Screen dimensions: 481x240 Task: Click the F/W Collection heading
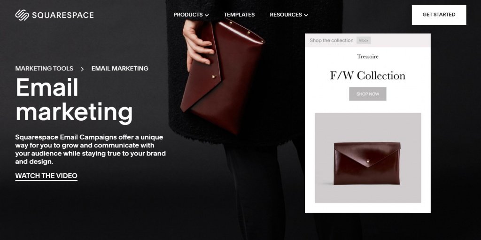click(x=367, y=76)
